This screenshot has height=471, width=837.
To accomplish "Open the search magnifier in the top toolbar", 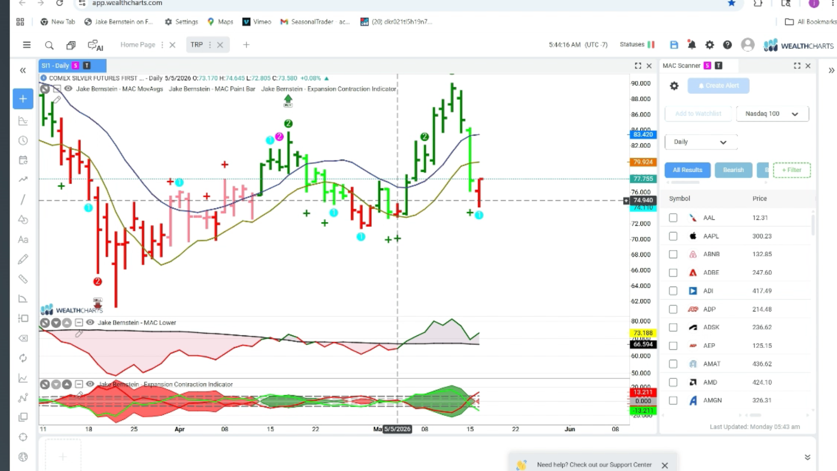I will coord(49,45).
